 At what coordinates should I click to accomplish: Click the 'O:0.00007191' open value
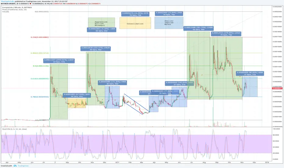pyautogui.click(x=56, y=4)
